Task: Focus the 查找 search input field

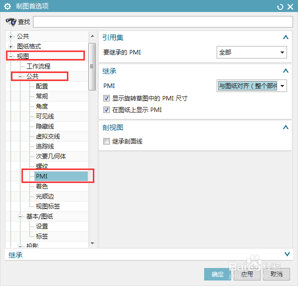Action: click(x=163, y=21)
